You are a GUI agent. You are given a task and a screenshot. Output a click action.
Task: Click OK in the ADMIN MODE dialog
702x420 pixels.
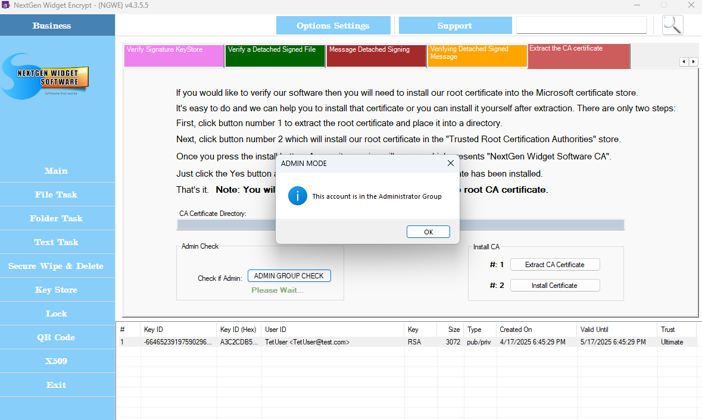coord(428,231)
